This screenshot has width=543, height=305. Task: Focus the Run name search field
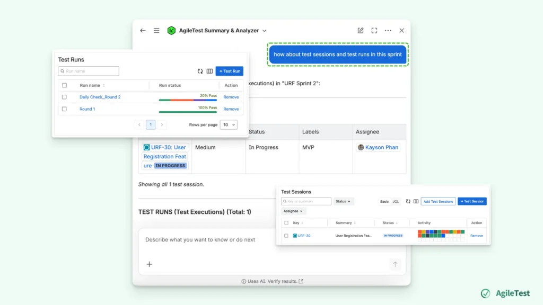tap(89, 71)
